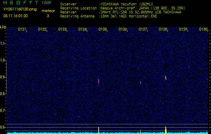Viewport: 211px width, 134px height.
Task: Select the 0125 time marker
Action: (x=103, y=29)
